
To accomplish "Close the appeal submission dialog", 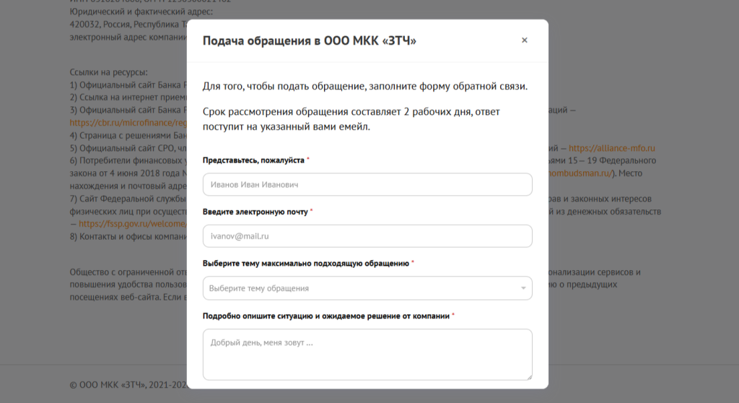I will click(x=525, y=40).
